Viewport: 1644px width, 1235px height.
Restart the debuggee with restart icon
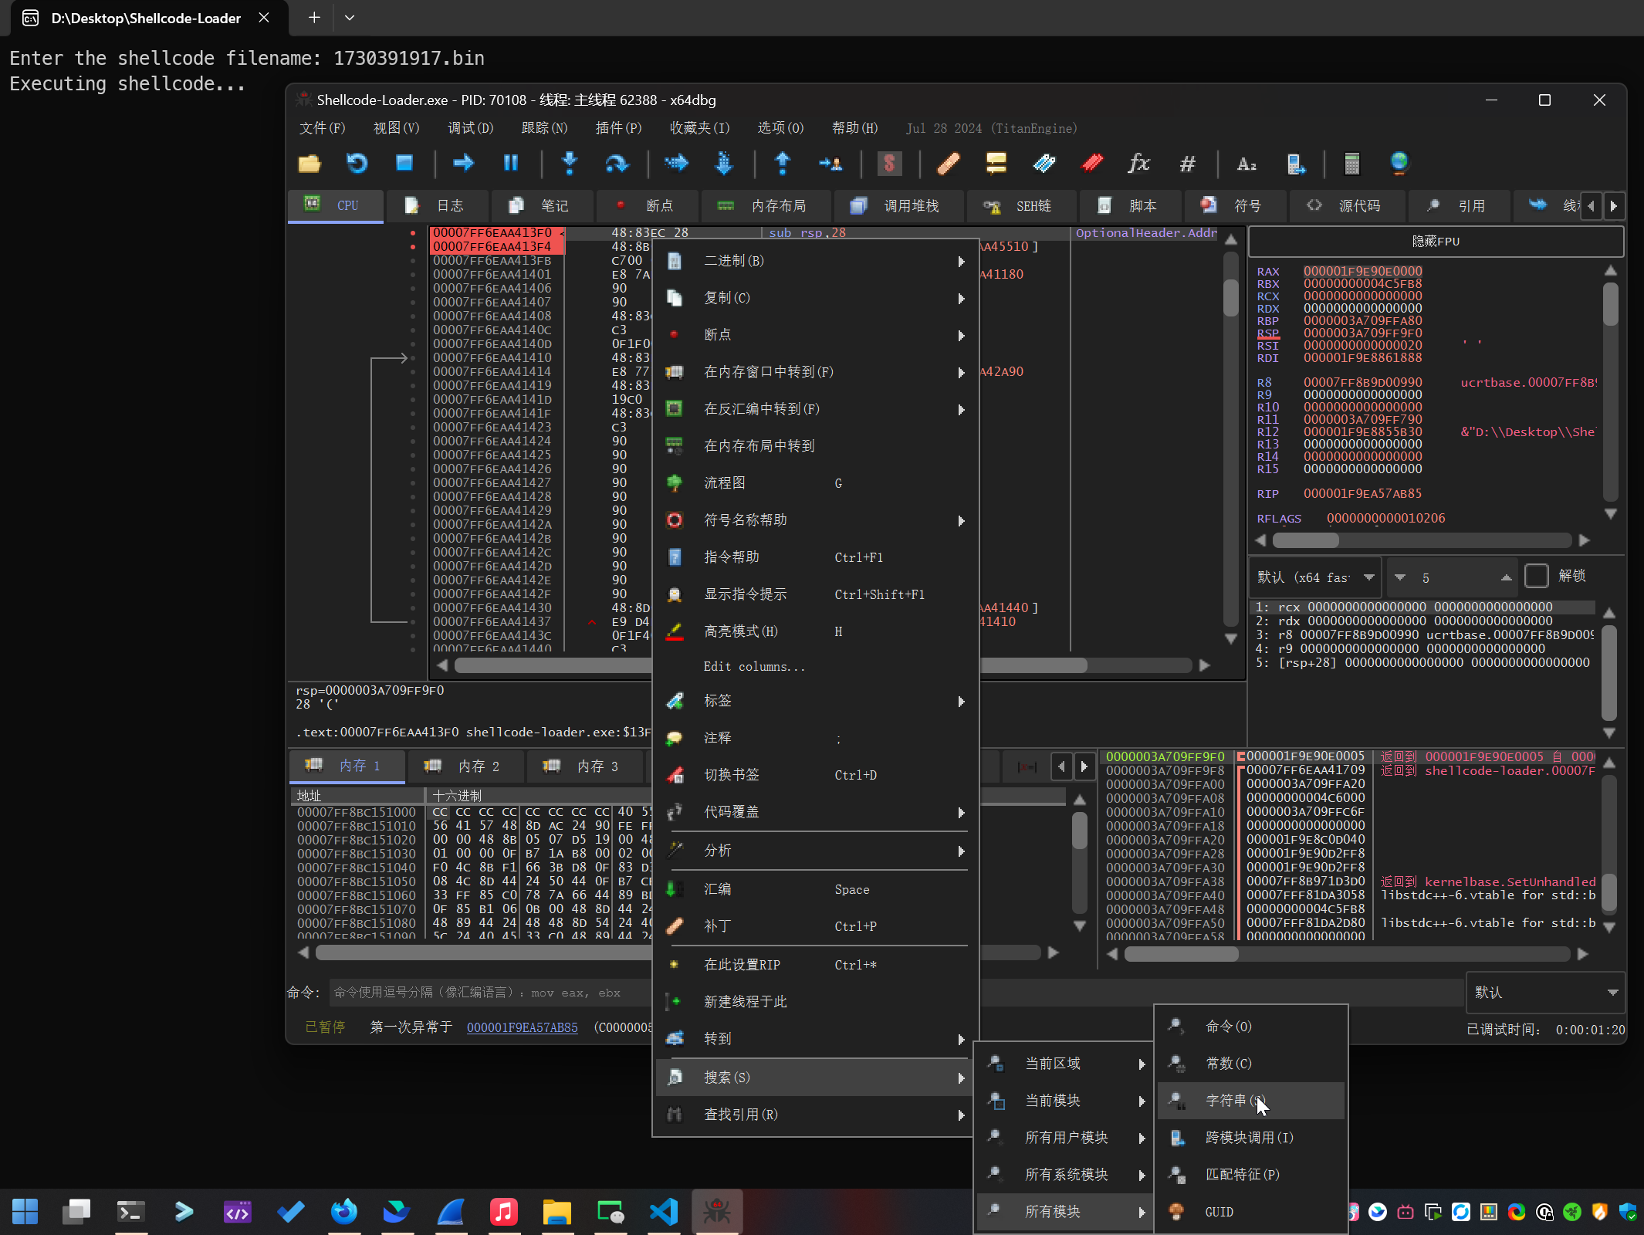click(x=357, y=164)
